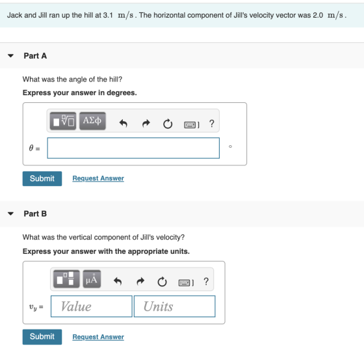Collapse the Part A section
This screenshot has width=364, height=349.
point(10,56)
